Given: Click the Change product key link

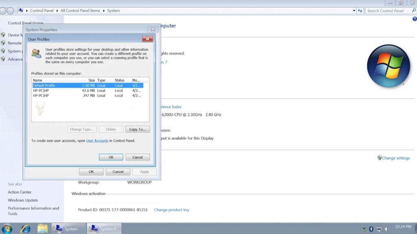Looking at the screenshot, I should pyautogui.click(x=171, y=210).
